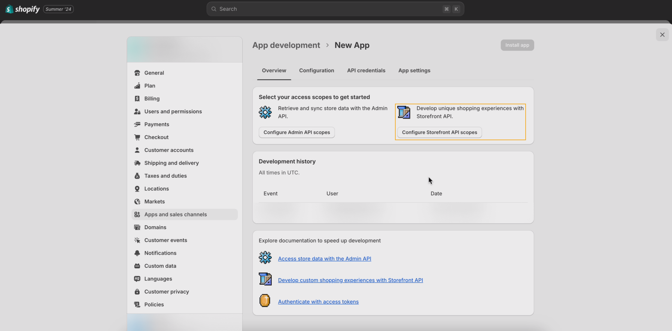Viewport: 672px width, 331px height.
Task: Open Access store data with Admin API link
Action: tap(325, 259)
